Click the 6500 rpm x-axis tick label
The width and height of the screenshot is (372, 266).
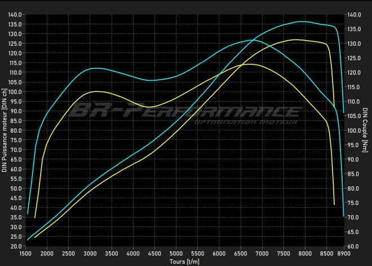pyautogui.click(x=241, y=254)
